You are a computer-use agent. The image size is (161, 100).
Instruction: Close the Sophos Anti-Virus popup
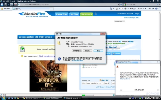(157, 62)
